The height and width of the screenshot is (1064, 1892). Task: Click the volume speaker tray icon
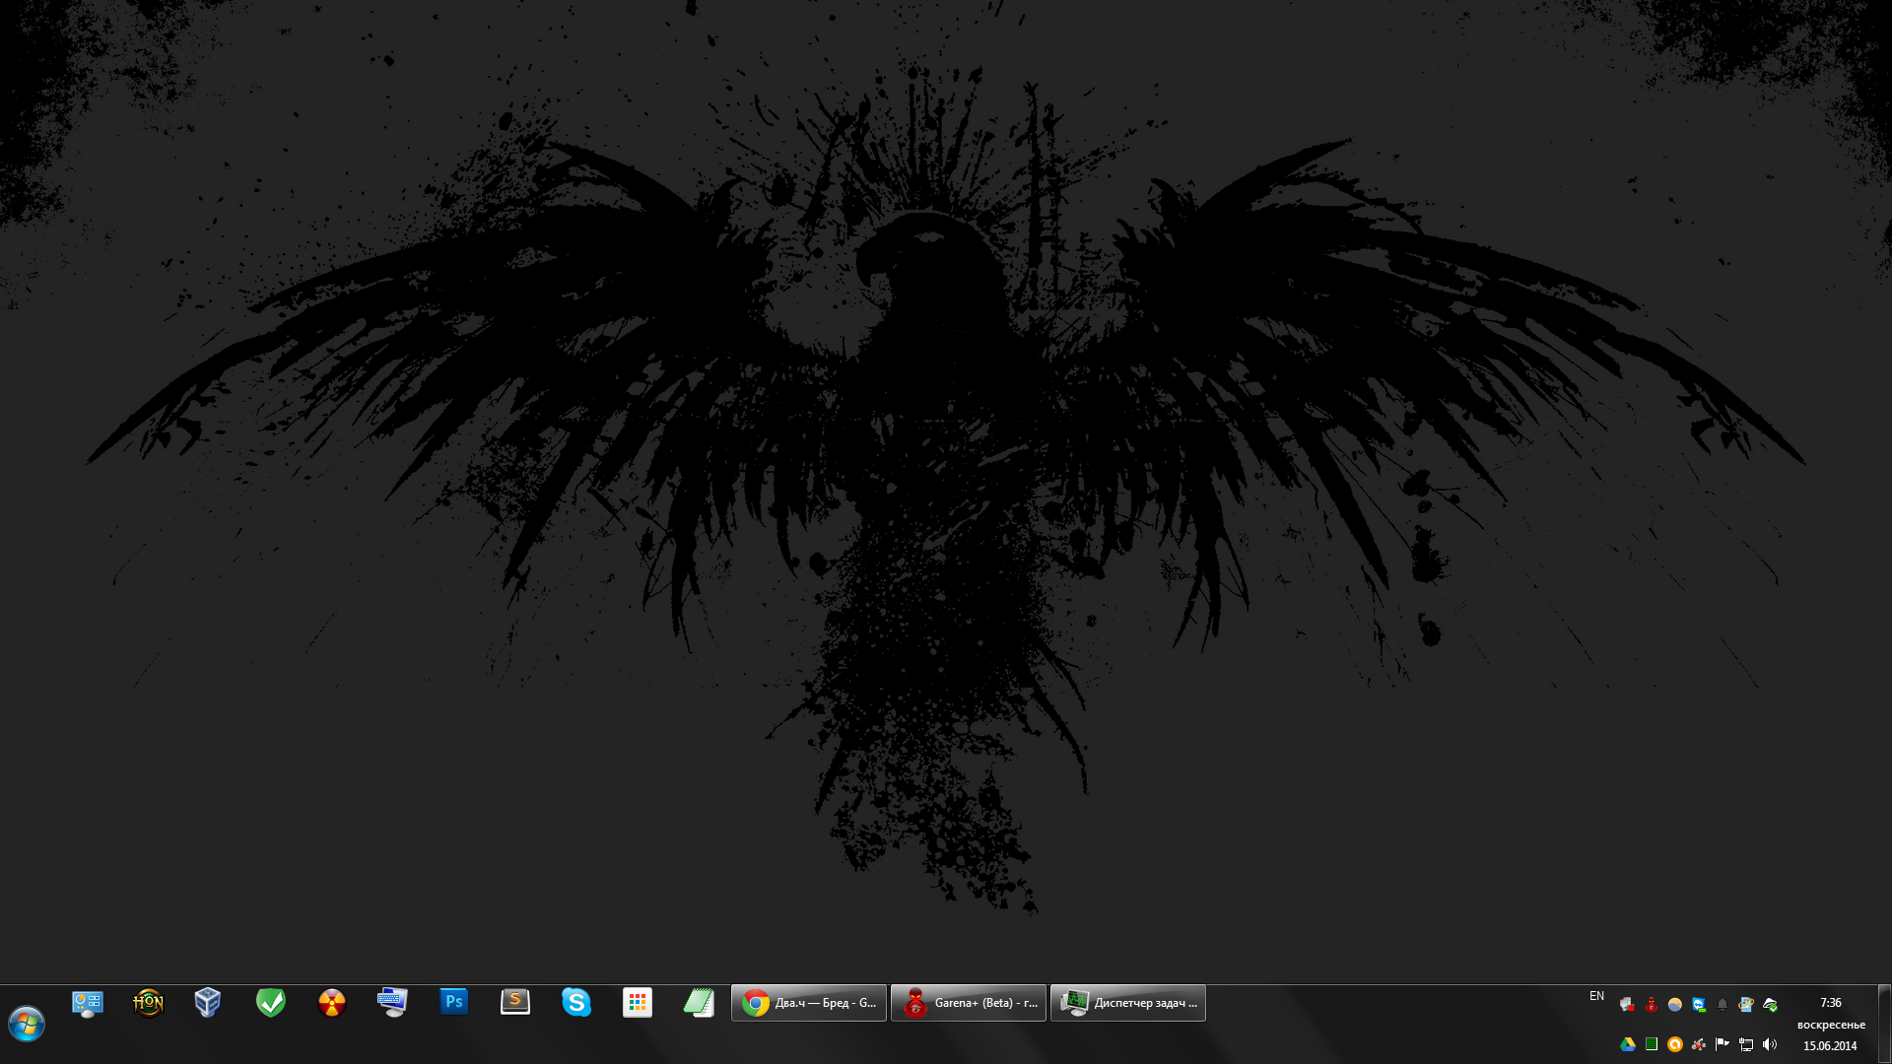pos(1770,1044)
